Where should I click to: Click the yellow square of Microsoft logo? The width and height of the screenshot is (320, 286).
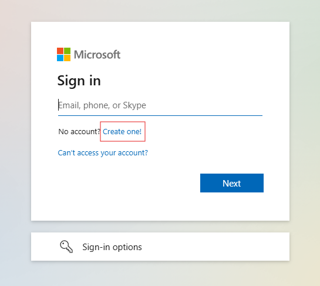68,58
